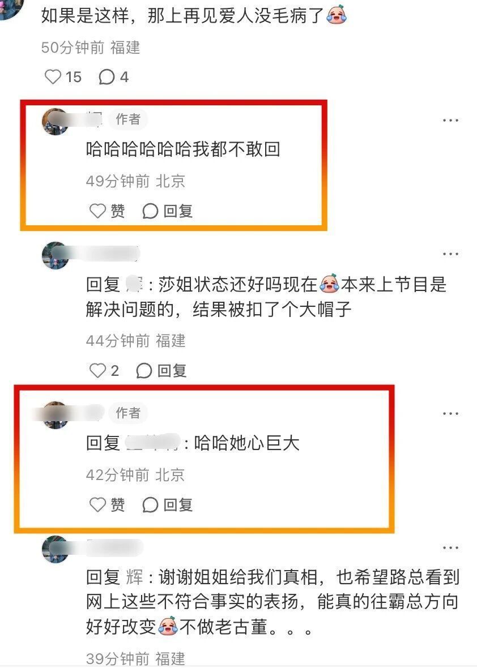Tap reply bubble on 42分钟前 北京 comment
Screen dimensions: 477x668
pos(168,505)
